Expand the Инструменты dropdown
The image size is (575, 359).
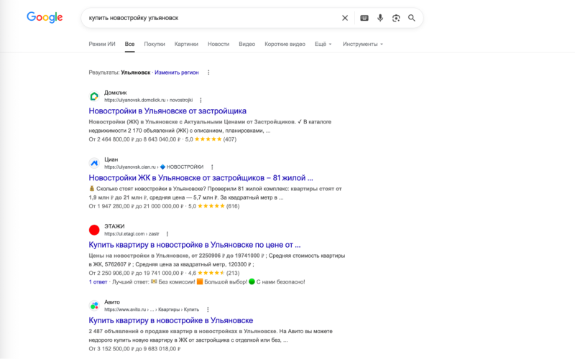(363, 44)
